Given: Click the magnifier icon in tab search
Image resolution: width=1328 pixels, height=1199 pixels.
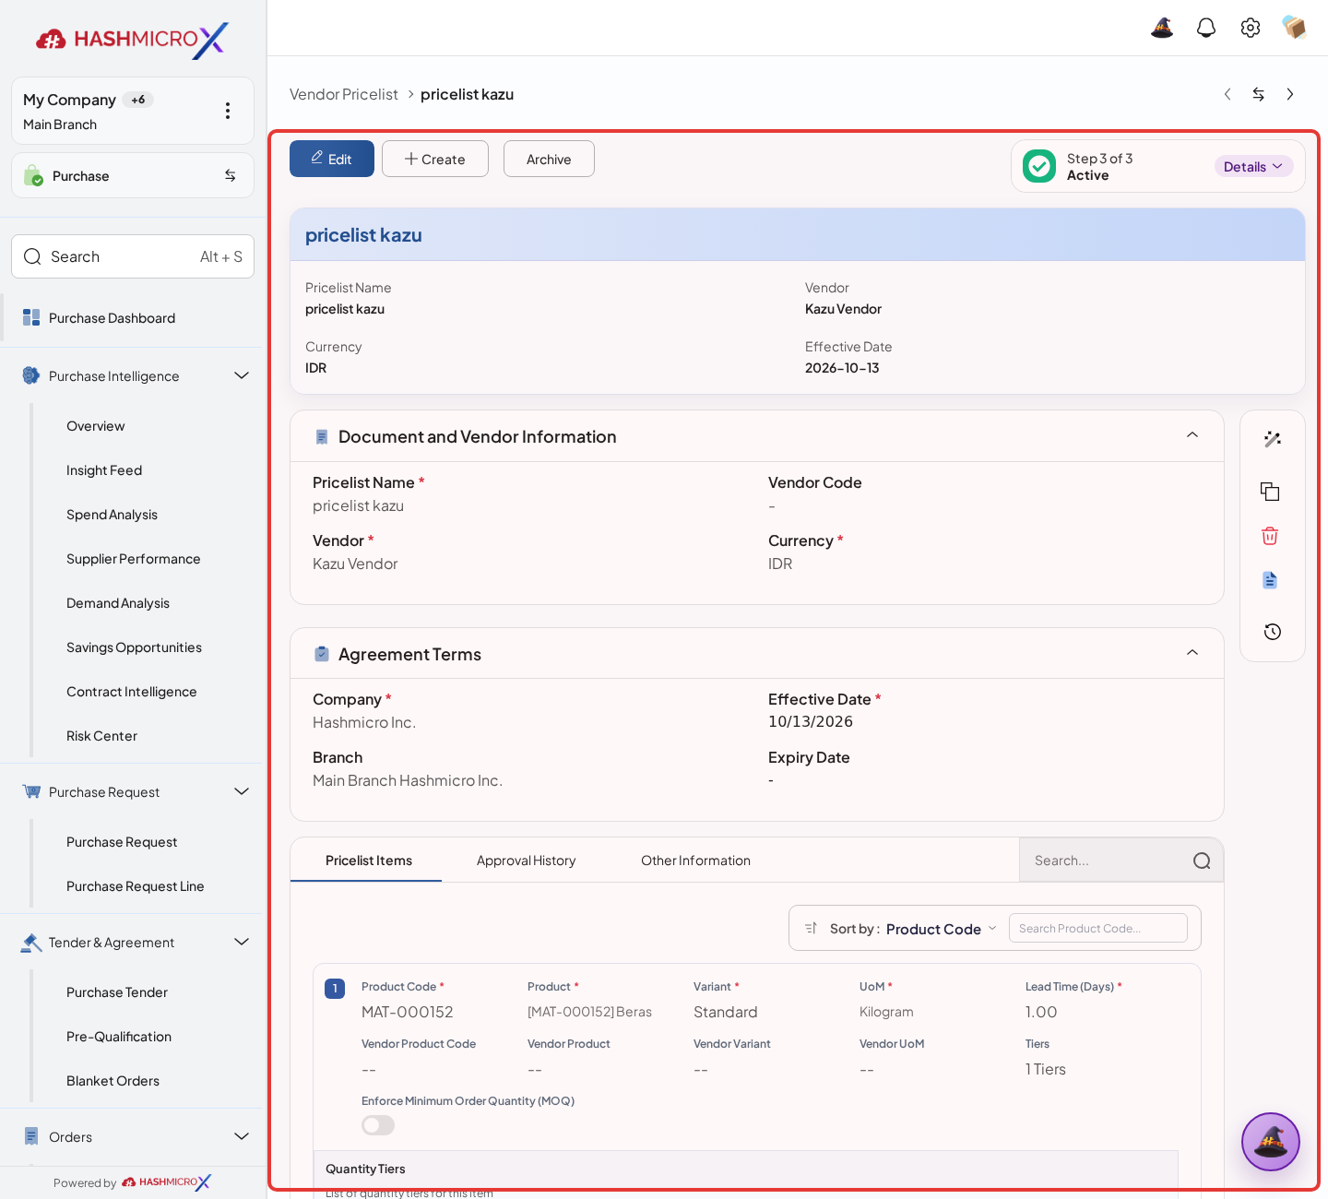Looking at the screenshot, I should (1202, 861).
